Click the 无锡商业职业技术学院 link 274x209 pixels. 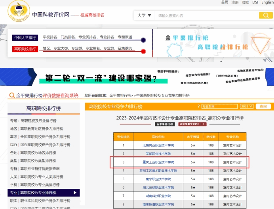(158, 145)
